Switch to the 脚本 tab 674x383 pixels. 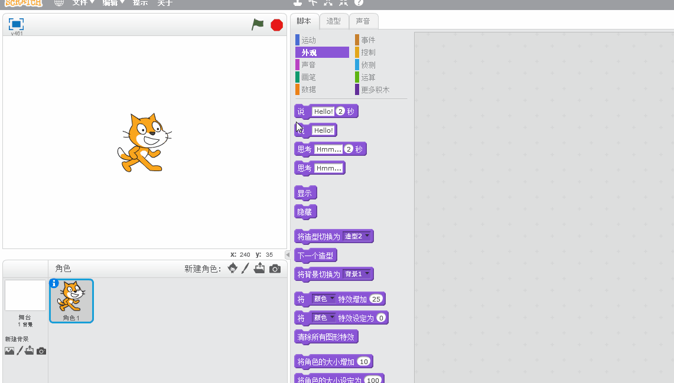click(304, 21)
